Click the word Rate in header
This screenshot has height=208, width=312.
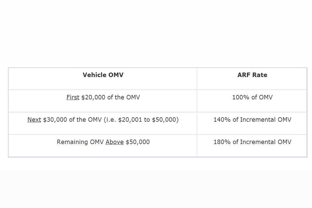260,75
